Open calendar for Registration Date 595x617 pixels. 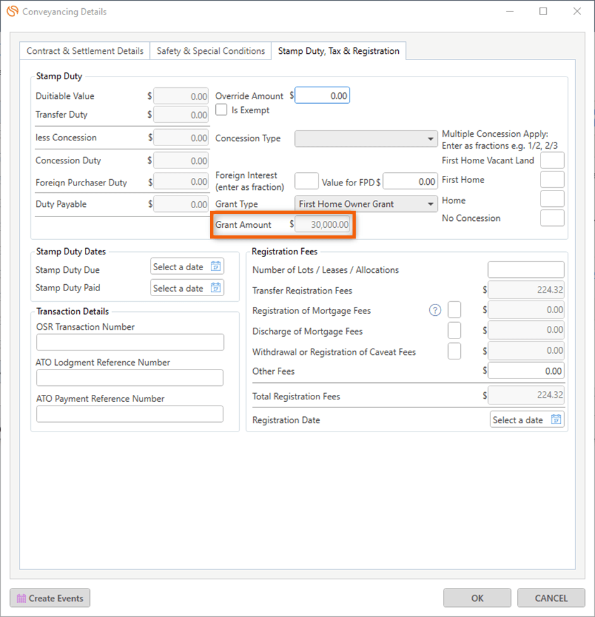pos(556,420)
